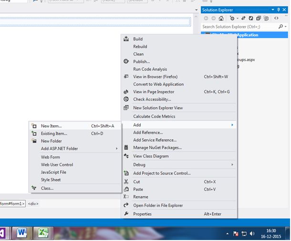Click the Sync with Active Document icon
Screen dimensions: 291x241
243,18
